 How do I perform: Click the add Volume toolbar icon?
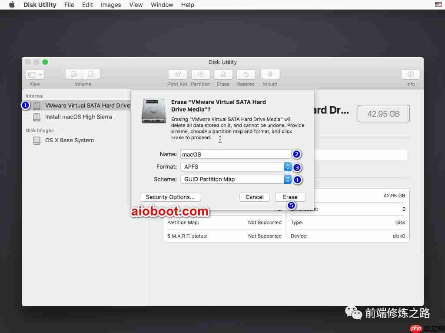pos(74,74)
